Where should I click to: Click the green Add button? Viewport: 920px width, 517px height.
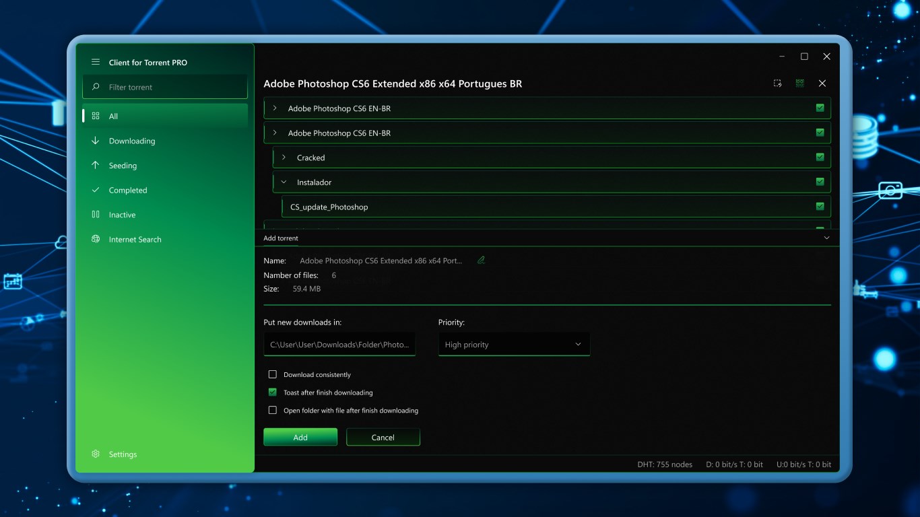pos(300,437)
